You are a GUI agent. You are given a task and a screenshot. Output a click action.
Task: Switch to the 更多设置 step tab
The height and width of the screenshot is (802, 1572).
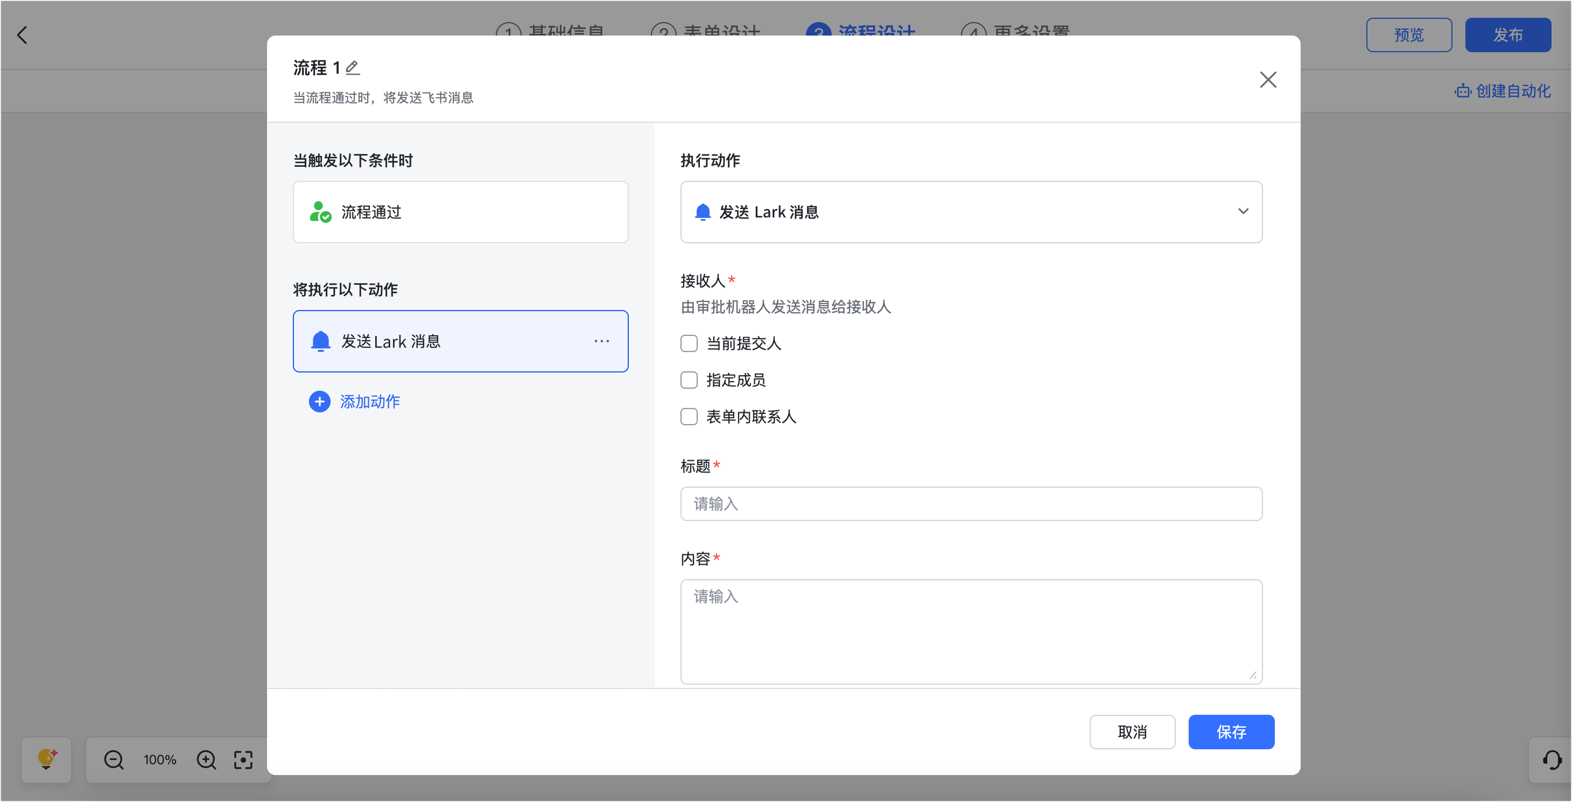click(1015, 31)
